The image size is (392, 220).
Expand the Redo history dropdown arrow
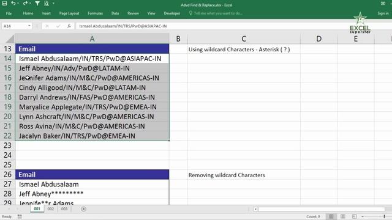(x=30, y=4)
